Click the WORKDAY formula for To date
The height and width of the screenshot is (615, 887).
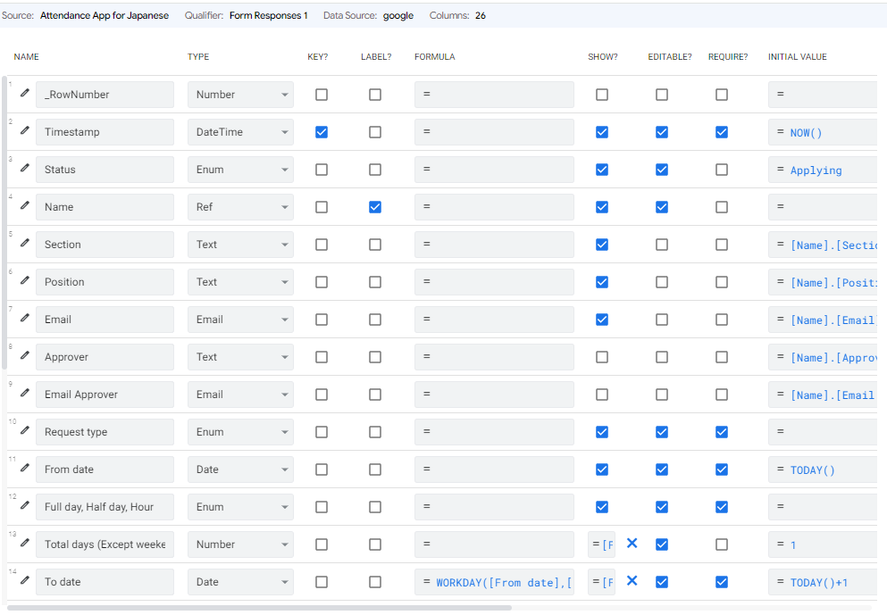click(494, 582)
